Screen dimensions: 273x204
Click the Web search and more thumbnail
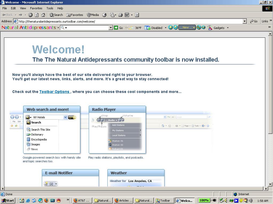click(52, 130)
